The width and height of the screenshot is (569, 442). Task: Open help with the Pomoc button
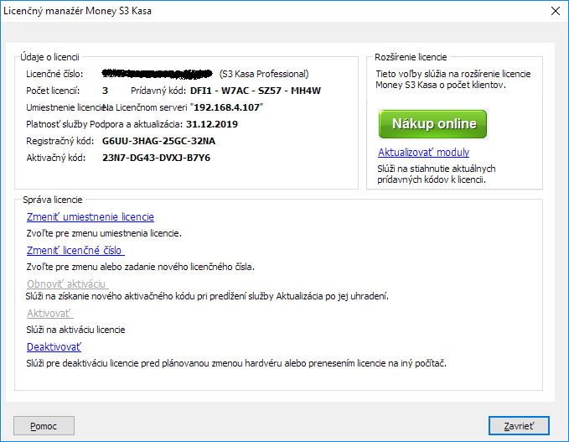[x=44, y=426]
